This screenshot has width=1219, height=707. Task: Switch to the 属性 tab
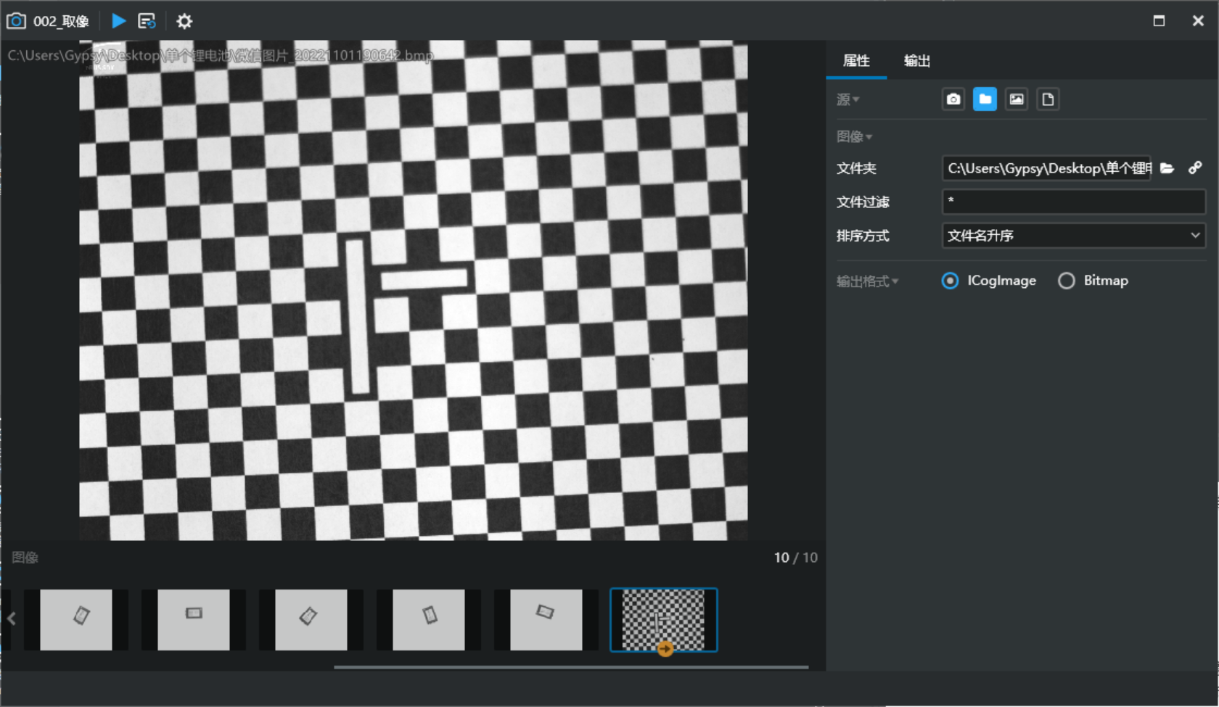click(x=856, y=61)
